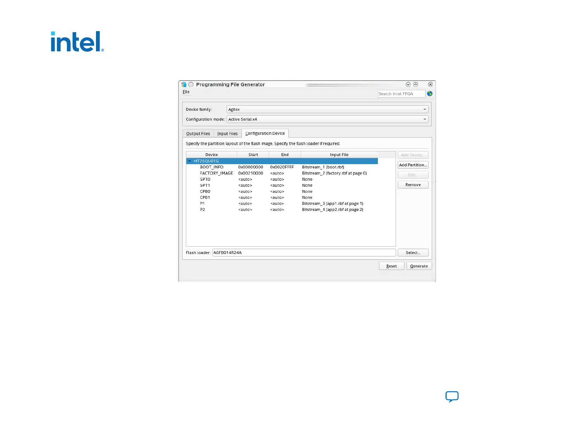Switch to the Output Files tab
Screen dimensions: 561x433
(x=198, y=134)
